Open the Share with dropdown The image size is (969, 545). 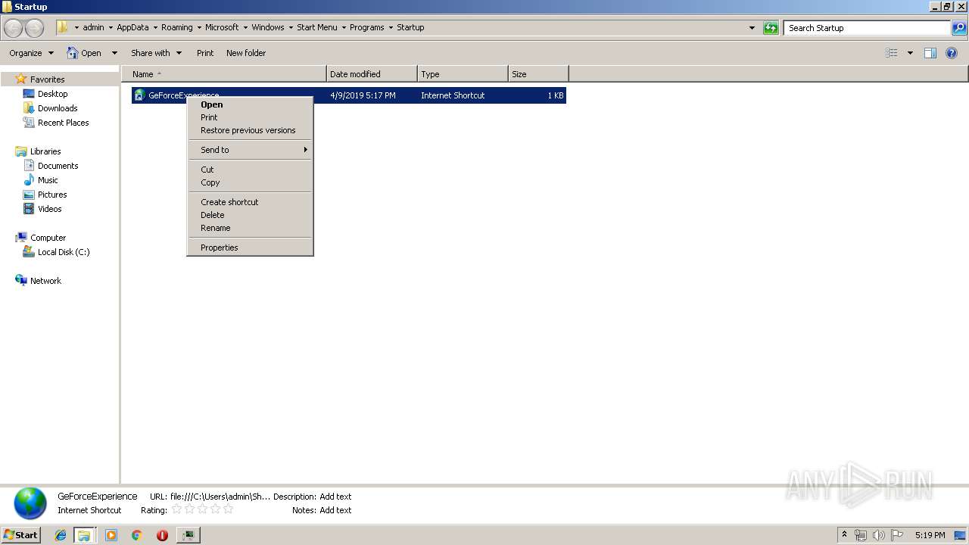pyautogui.click(x=156, y=53)
